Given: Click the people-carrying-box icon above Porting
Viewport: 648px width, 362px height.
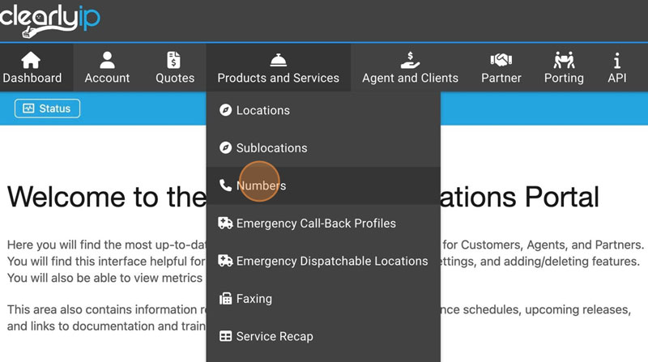Looking at the screenshot, I should (x=564, y=60).
